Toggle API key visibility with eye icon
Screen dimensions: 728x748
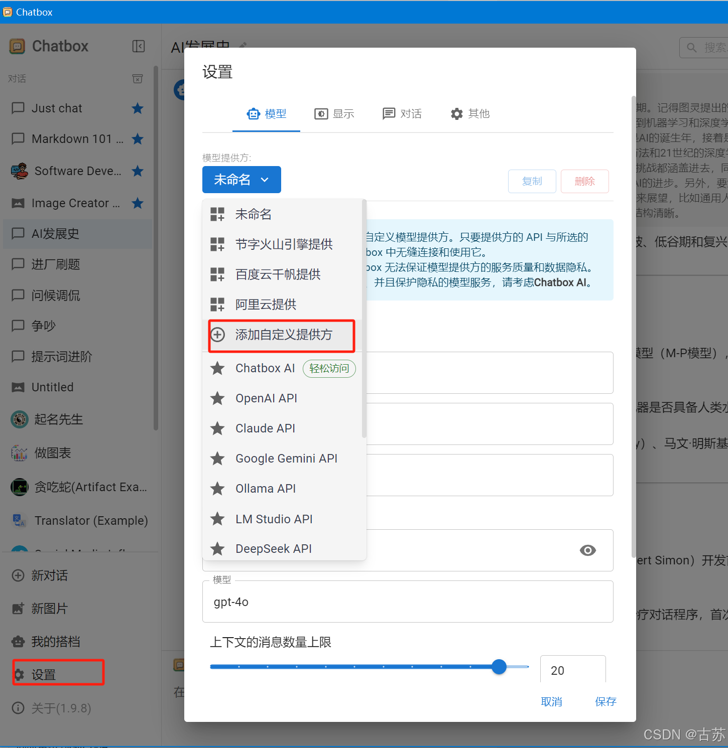(x=588, y=550)
